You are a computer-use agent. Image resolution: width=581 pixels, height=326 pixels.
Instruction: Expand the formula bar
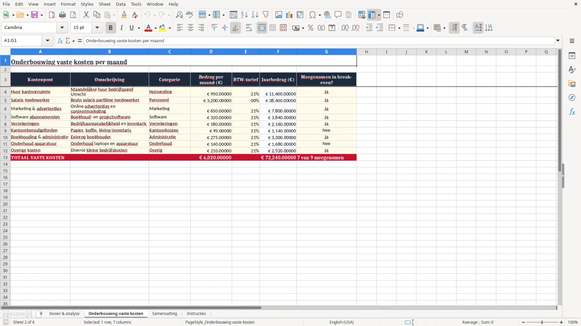point(558,41)
